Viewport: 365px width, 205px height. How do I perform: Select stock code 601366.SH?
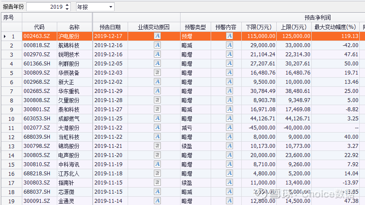(37, 64)
